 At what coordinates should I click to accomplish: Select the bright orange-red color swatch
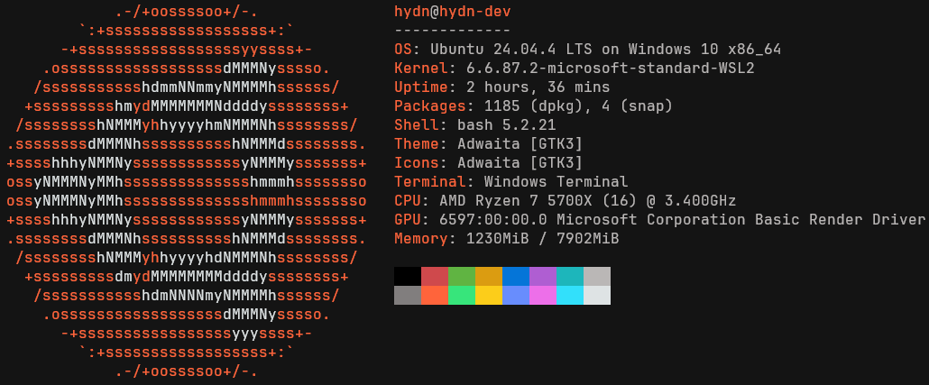point(435,295)
